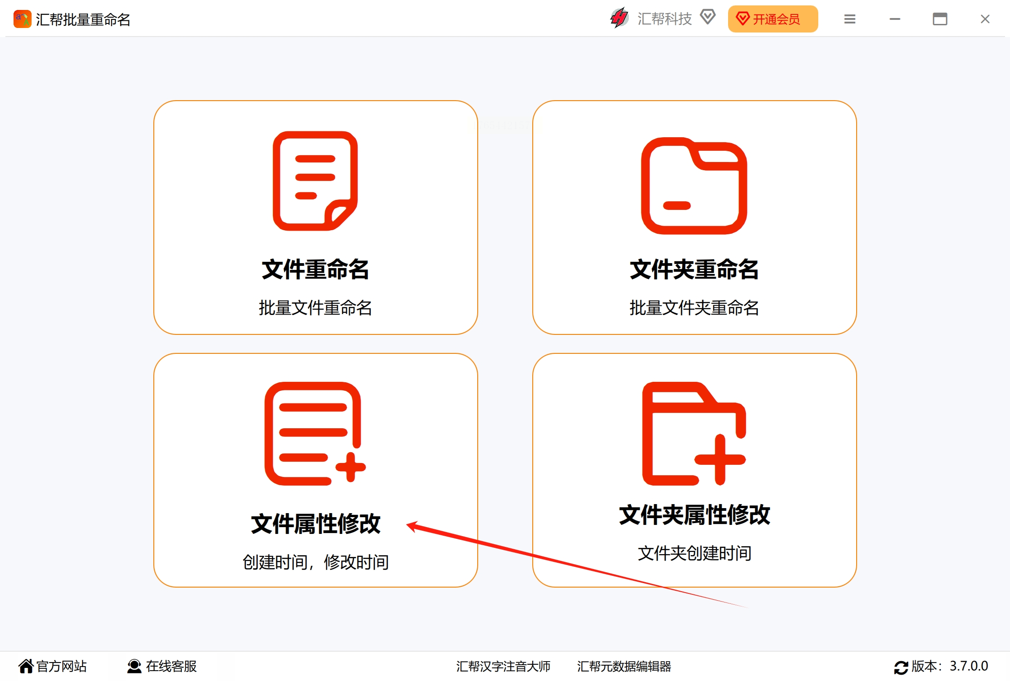Screen dimensions: 1010x681
Task: Click the 在线客服 headset avatar icon
Action: tap(134, 666)
